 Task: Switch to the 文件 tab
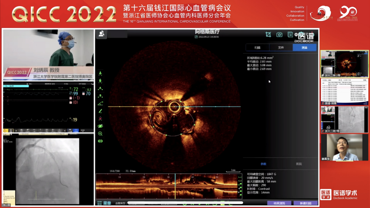pyautogui.click(x=281, y=48)
